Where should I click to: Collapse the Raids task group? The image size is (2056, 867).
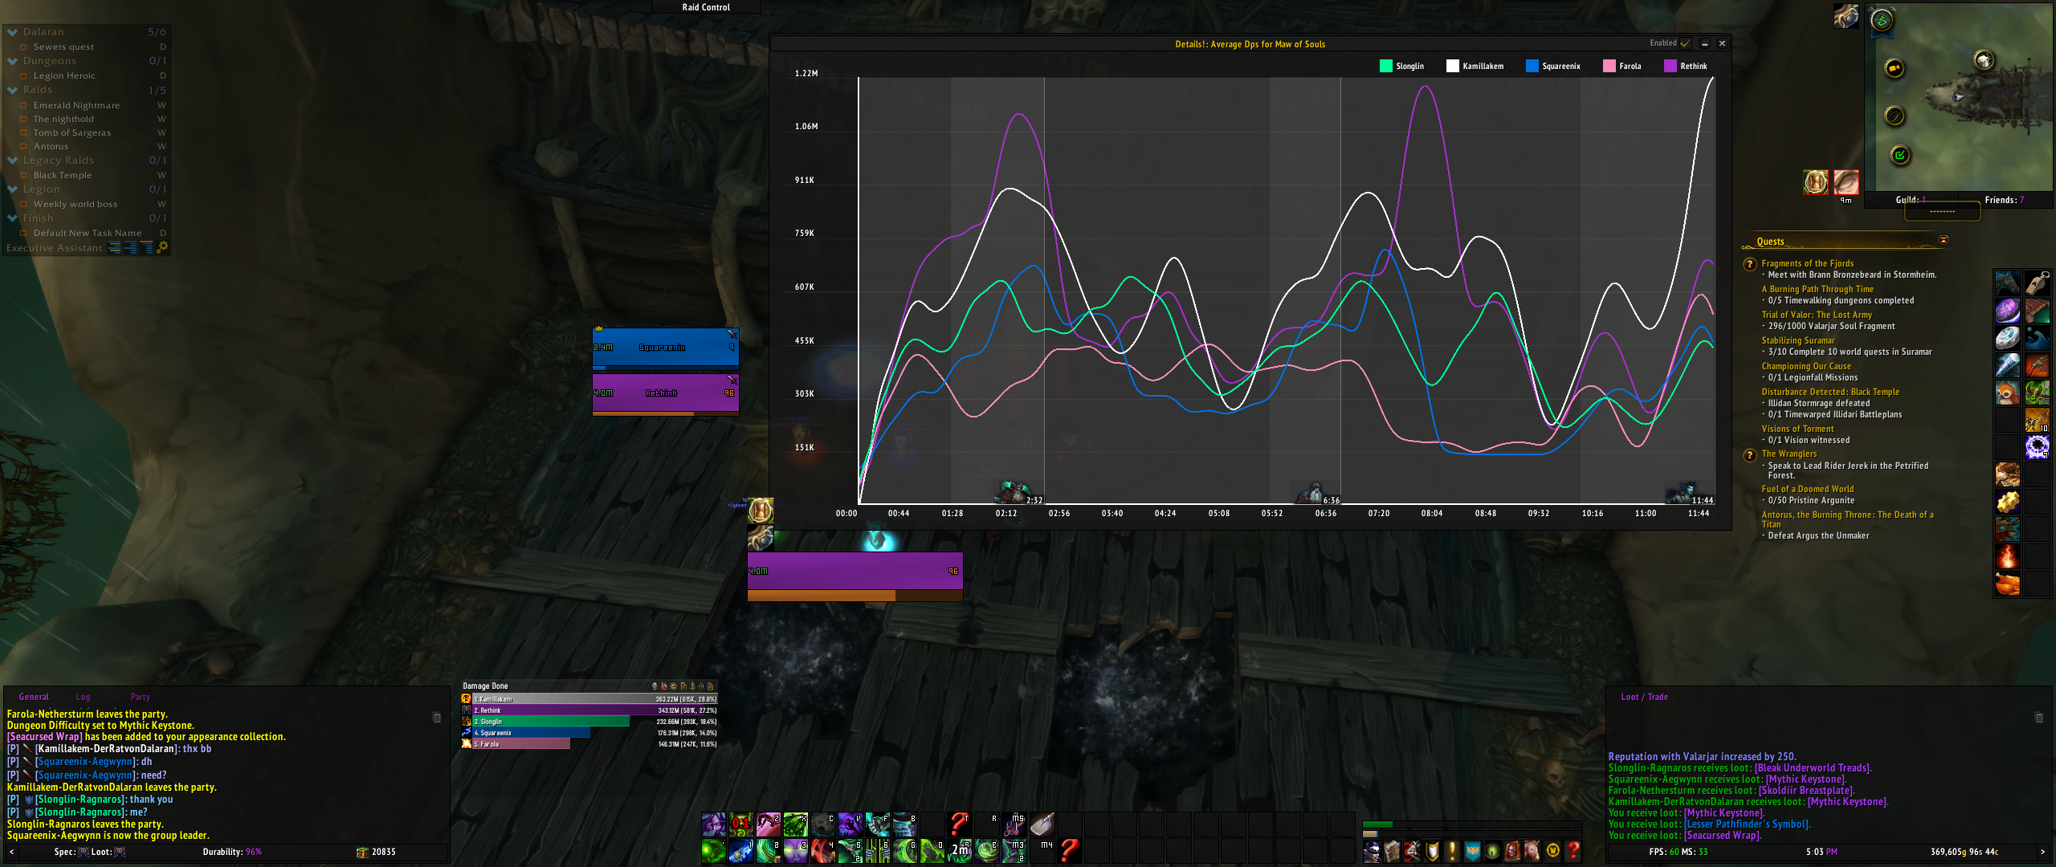12,90
